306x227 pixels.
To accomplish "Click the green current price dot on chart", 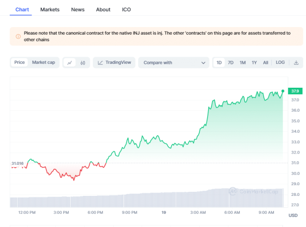I will tap(283, 91).
